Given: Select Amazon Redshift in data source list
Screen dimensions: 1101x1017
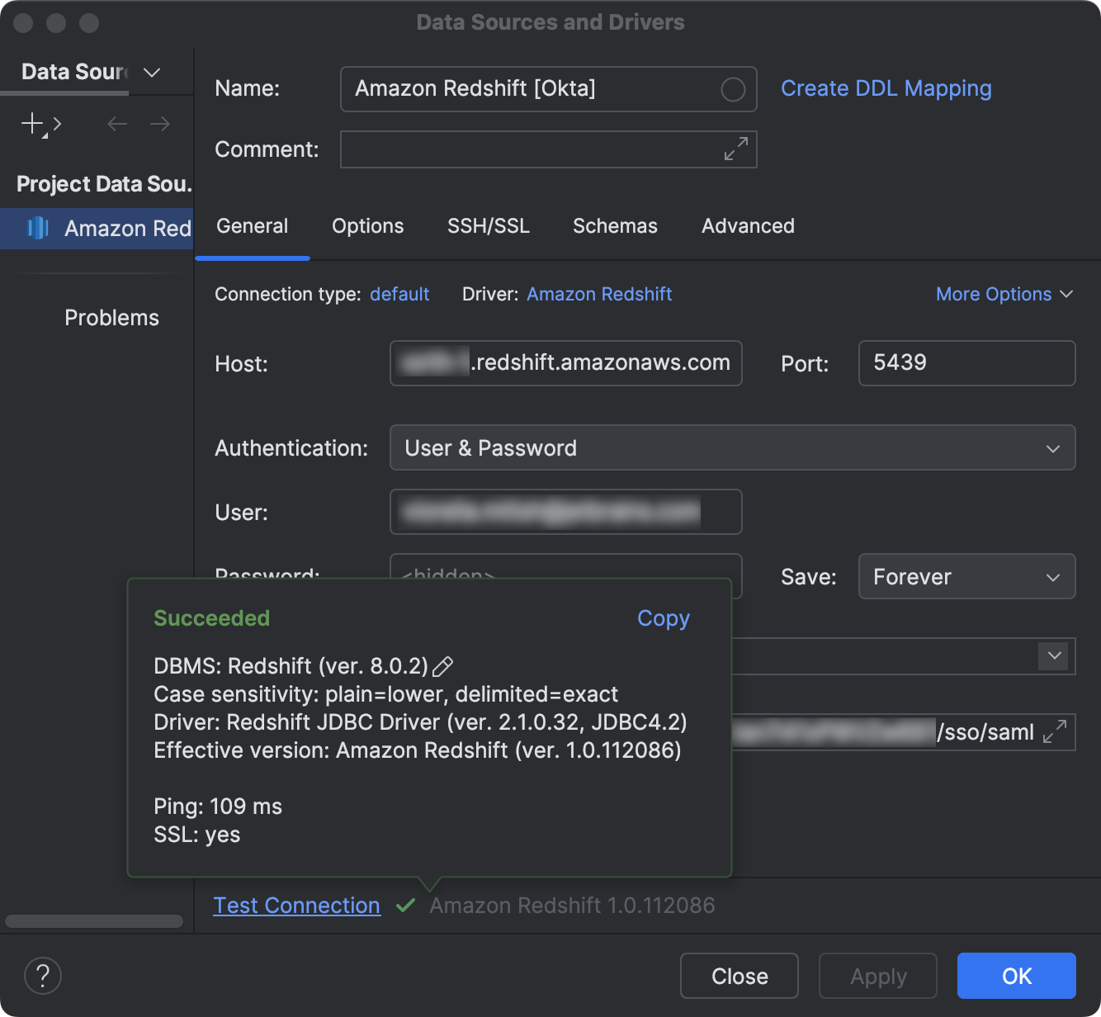Looking at the screenshot, I should [x=97, y=228].
